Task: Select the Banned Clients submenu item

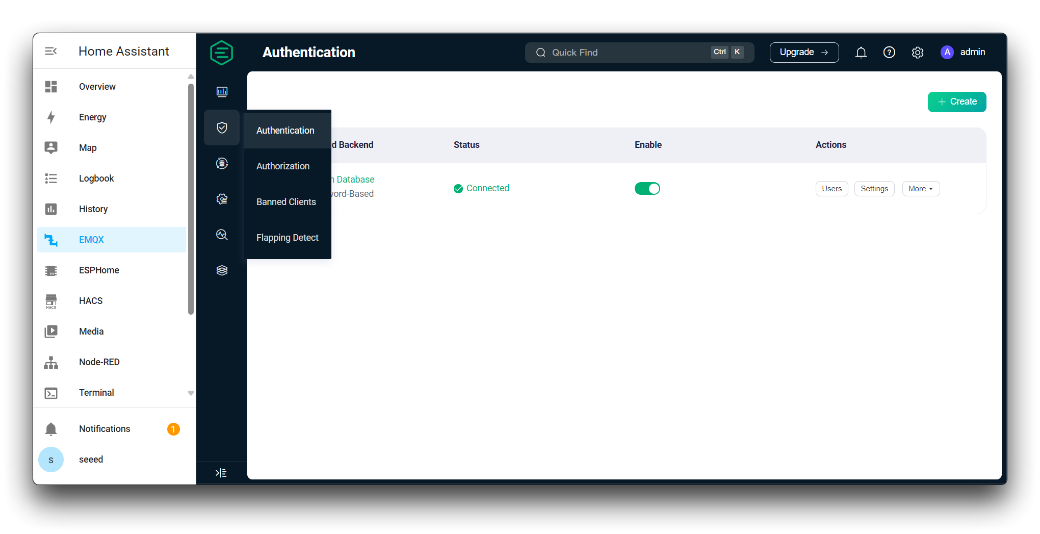Action: pos(288,202)
